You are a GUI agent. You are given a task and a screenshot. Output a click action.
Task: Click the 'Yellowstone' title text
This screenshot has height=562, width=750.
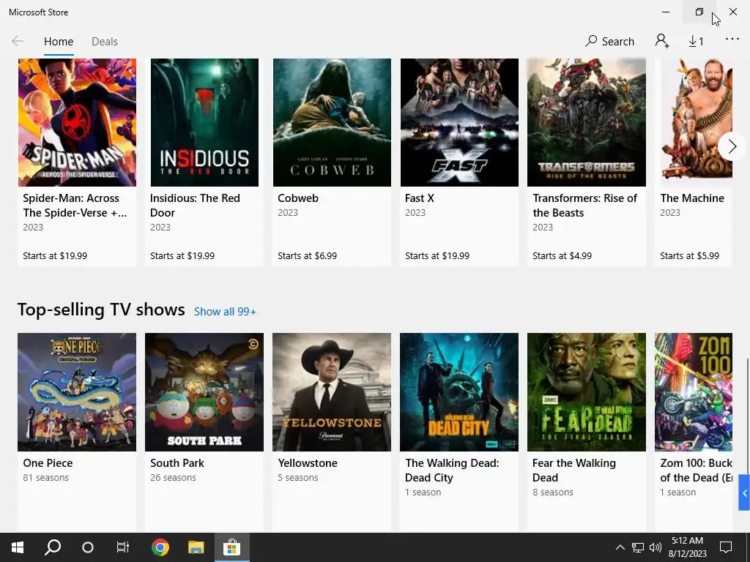(308, 463)
